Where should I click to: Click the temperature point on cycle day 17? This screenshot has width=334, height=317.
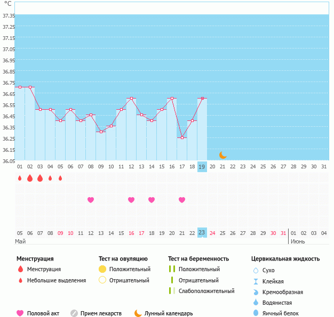(182, 137)
